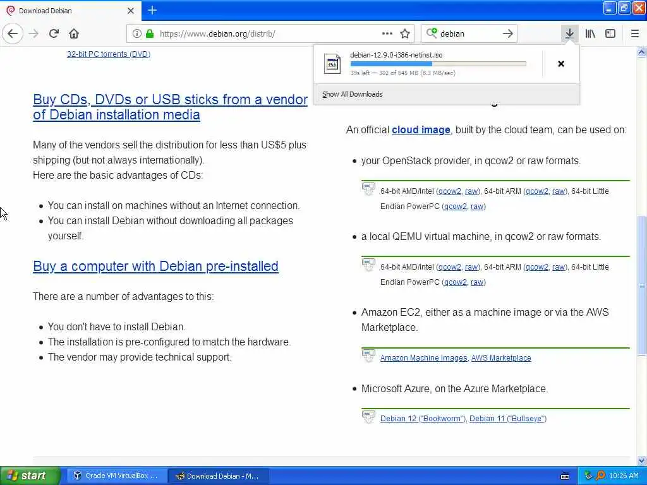The image size is (647, 485).
Task: Open Buy CDs, DVDs or USB sticks link
Action: 170,107
